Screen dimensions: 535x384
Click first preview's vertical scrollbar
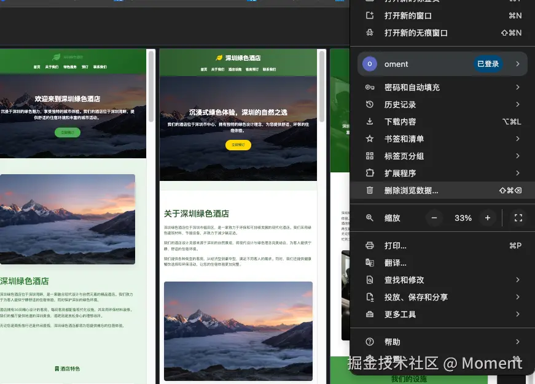[x=151, y=86]
